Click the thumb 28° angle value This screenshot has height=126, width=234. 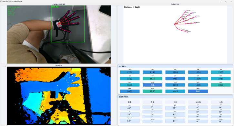point(130,114)
